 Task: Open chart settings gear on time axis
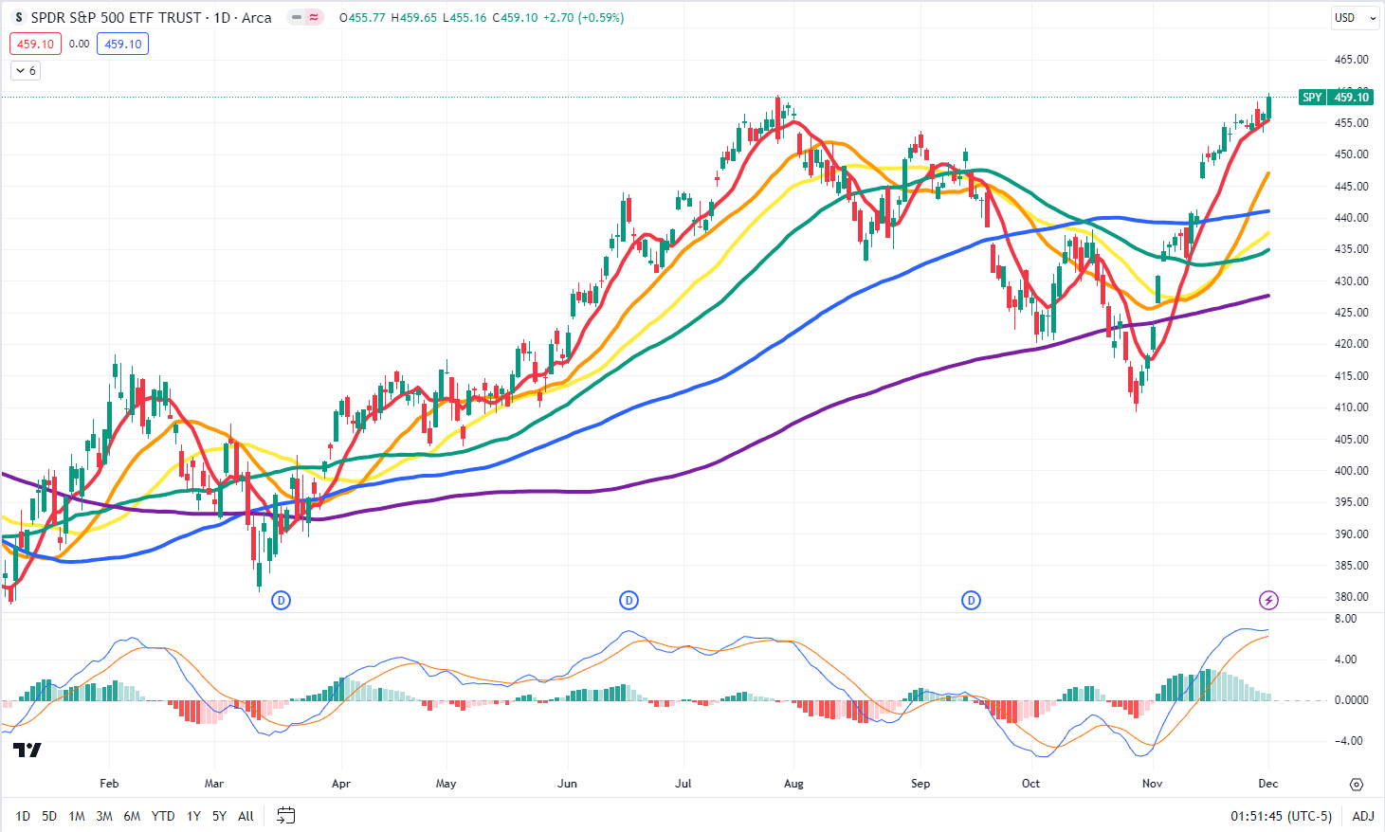coord(1357,785)
